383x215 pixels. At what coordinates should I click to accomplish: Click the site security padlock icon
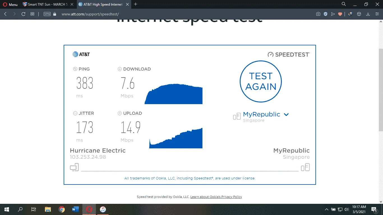(x=55, y=14)
